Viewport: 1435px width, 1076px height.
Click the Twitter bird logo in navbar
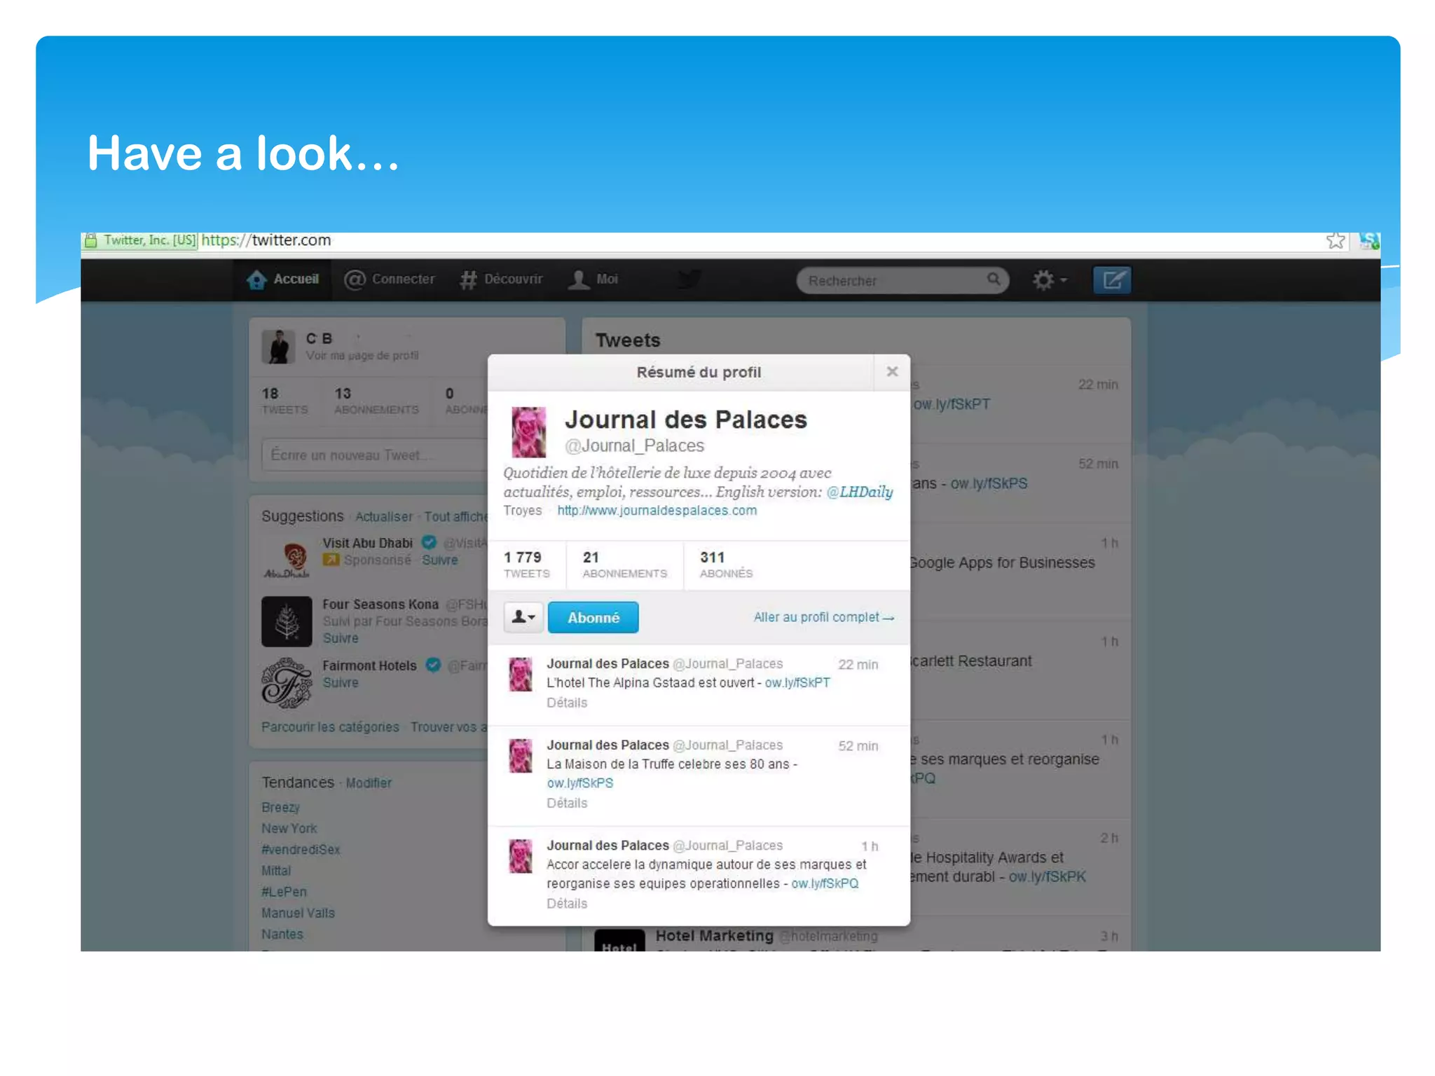click(x=689, y=280)
